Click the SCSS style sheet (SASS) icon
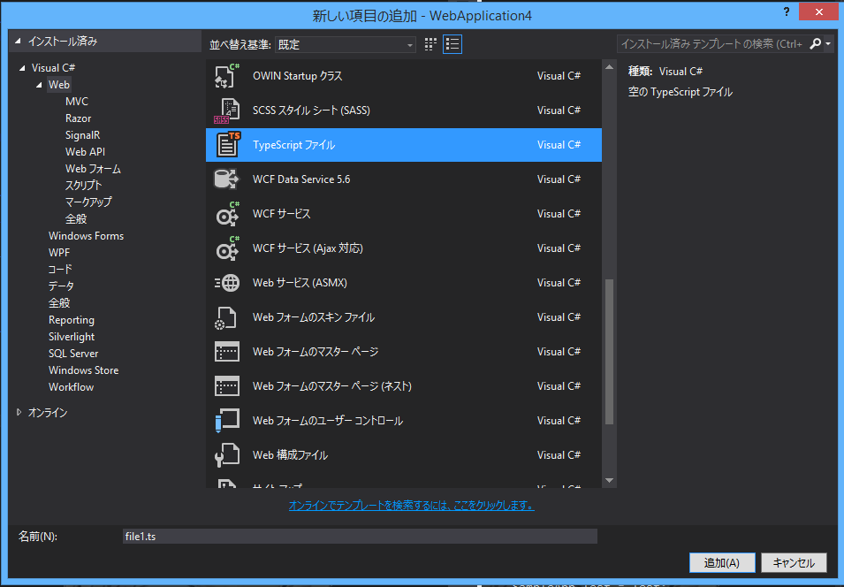Image resolution: width=844 pixels, height=587 pixels. click(x=227, y=111)
